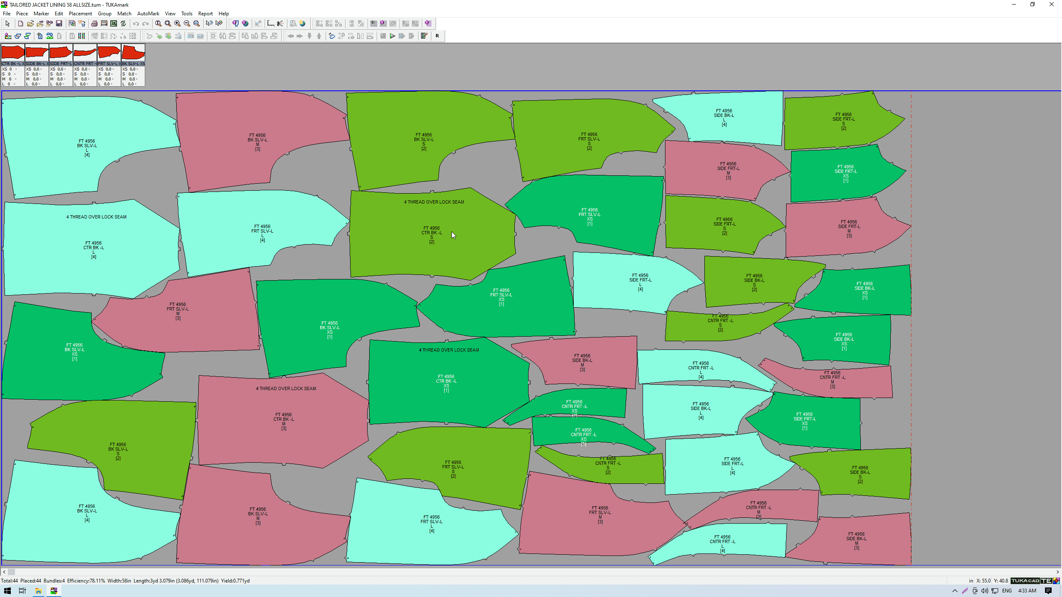Click the Measure ruler tool
Image resolution: width=1062 pixels, height=597 pixels.
[x=270, y=24]
